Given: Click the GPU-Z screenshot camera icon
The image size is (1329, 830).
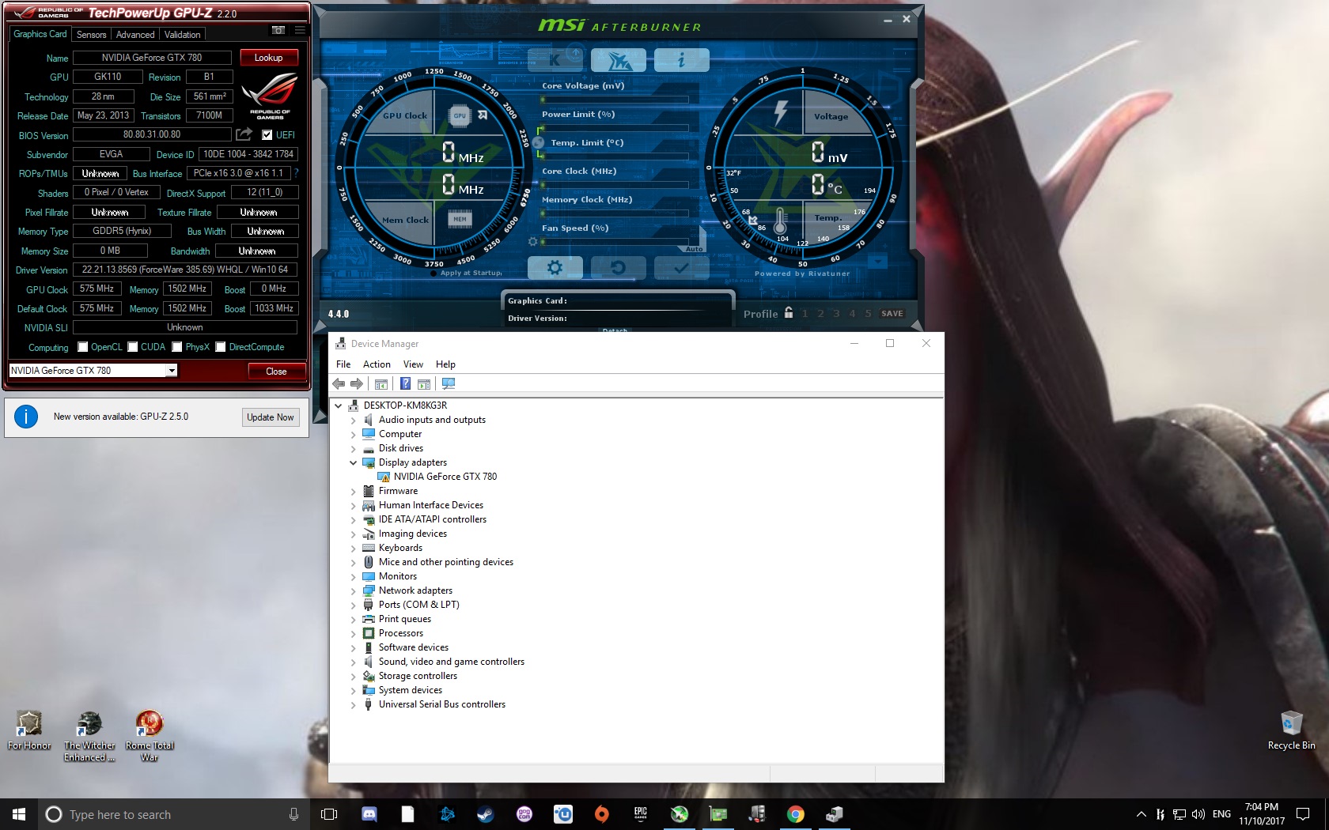Looking at the screenshot, I should 278,30.
